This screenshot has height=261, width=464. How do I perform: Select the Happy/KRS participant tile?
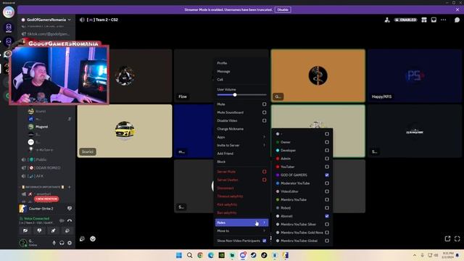click(x=415, y=75)
